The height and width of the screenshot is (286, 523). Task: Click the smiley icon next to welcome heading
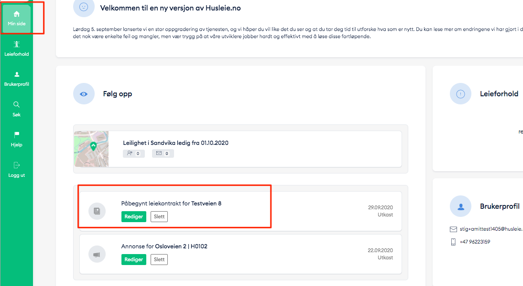coord(84,7)
